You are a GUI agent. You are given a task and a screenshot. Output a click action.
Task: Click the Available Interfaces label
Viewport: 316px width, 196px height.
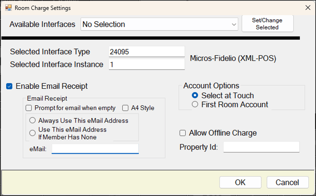(x=42, y=24)
